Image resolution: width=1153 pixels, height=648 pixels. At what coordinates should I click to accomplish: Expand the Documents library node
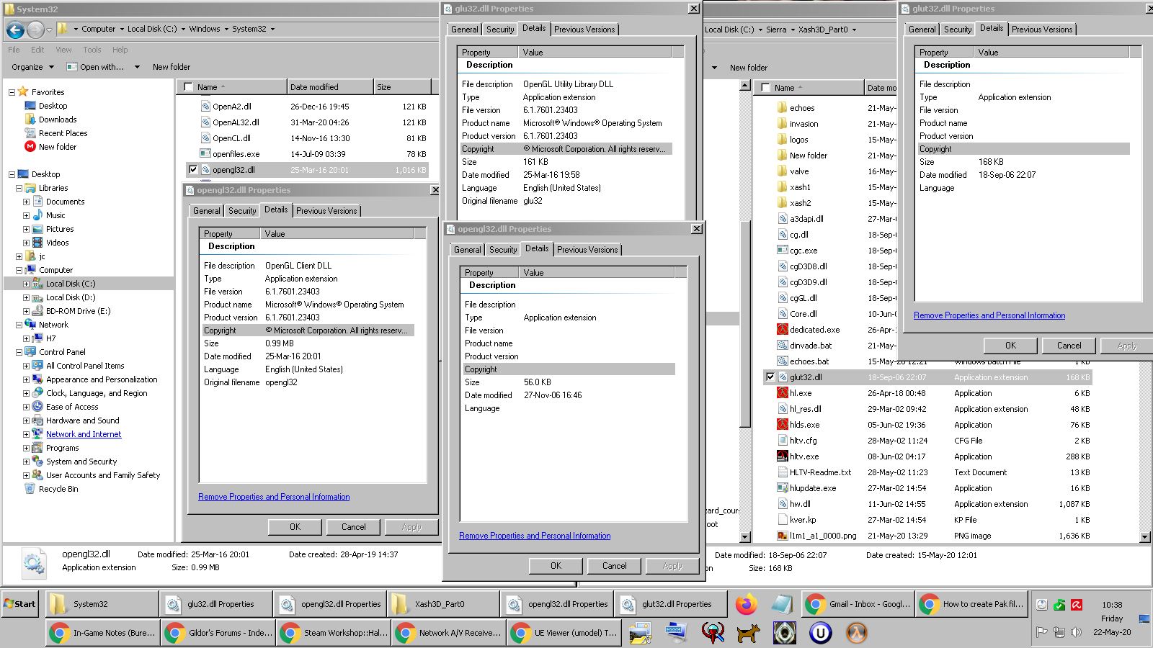point(26,202)
